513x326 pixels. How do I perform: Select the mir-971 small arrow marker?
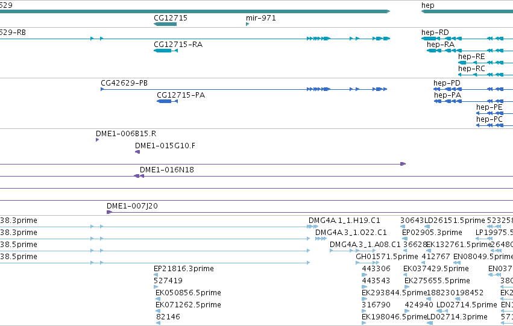click(x=248, y=24)
